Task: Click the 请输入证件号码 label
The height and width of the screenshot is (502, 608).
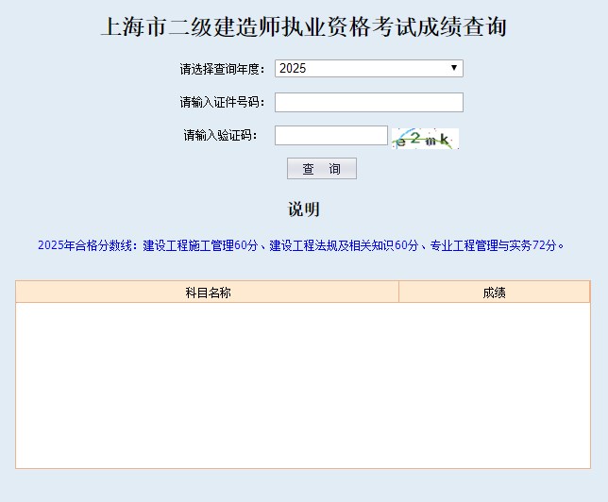Action: pos(223,102)
